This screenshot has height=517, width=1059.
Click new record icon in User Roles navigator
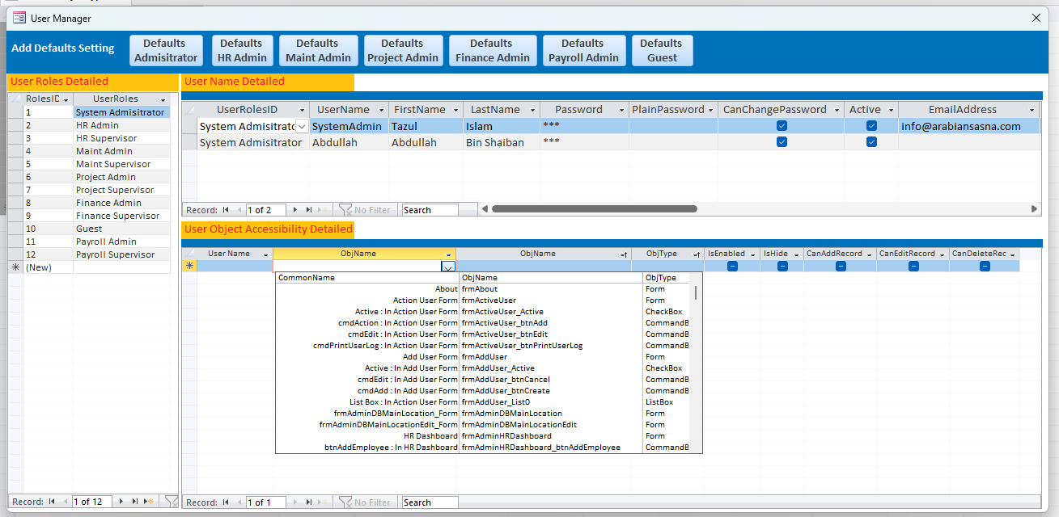(x=150, y=502)
